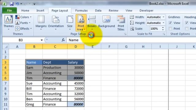Click the cell containing Sam

[34, 68]
